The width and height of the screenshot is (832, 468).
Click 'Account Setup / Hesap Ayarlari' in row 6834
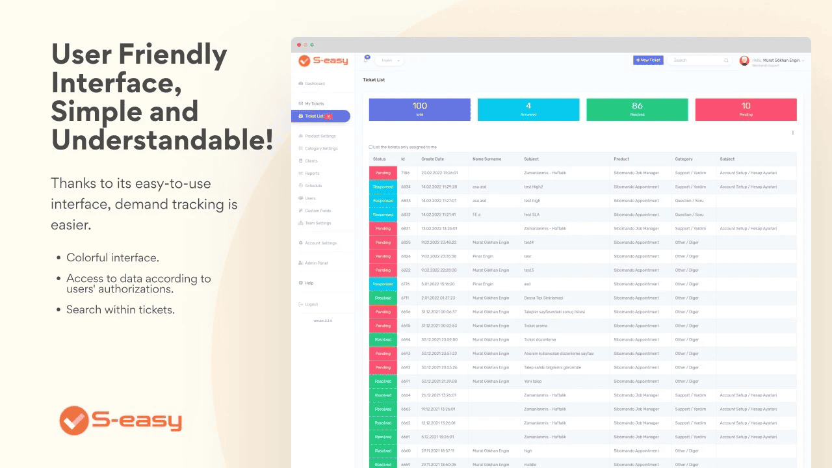coord(748,187)
